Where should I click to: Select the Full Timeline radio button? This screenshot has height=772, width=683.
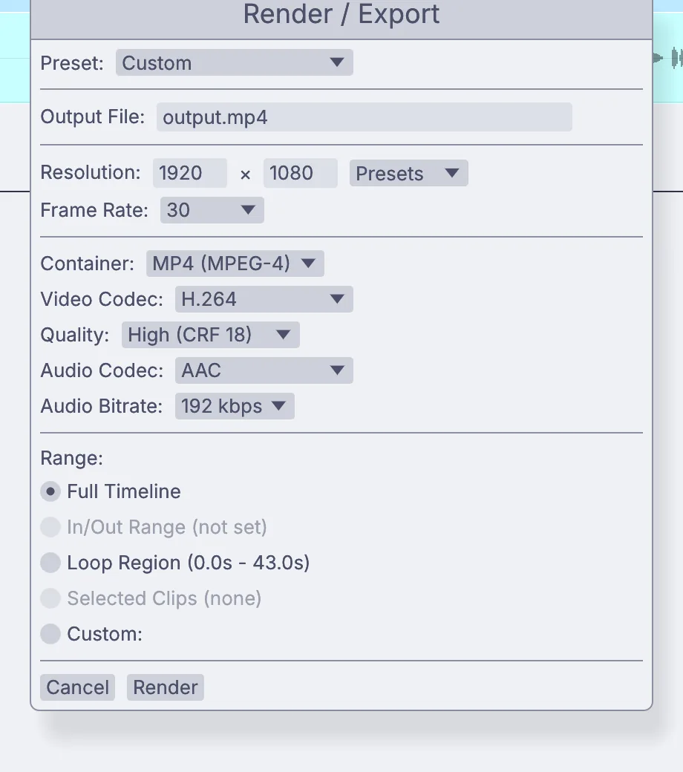50,491
